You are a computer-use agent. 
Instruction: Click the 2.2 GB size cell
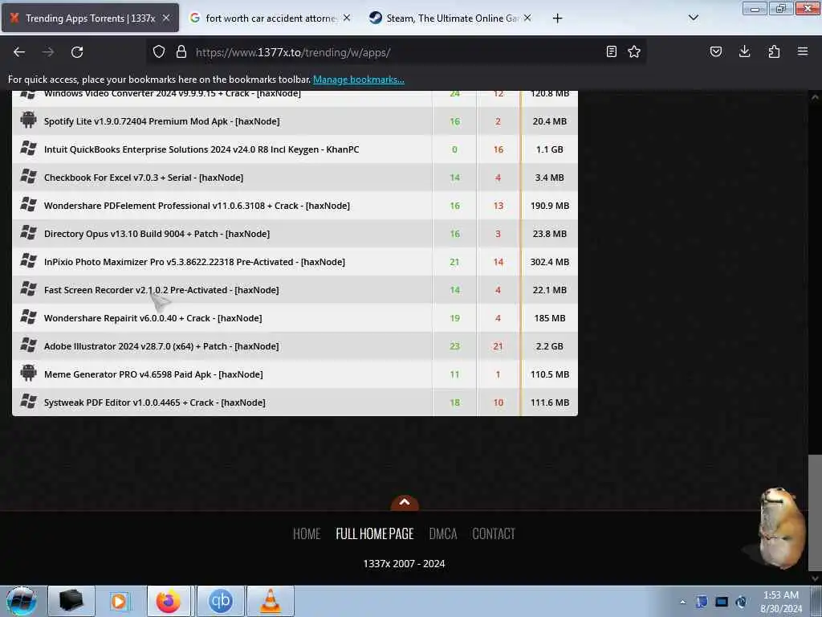pos(549,346)
